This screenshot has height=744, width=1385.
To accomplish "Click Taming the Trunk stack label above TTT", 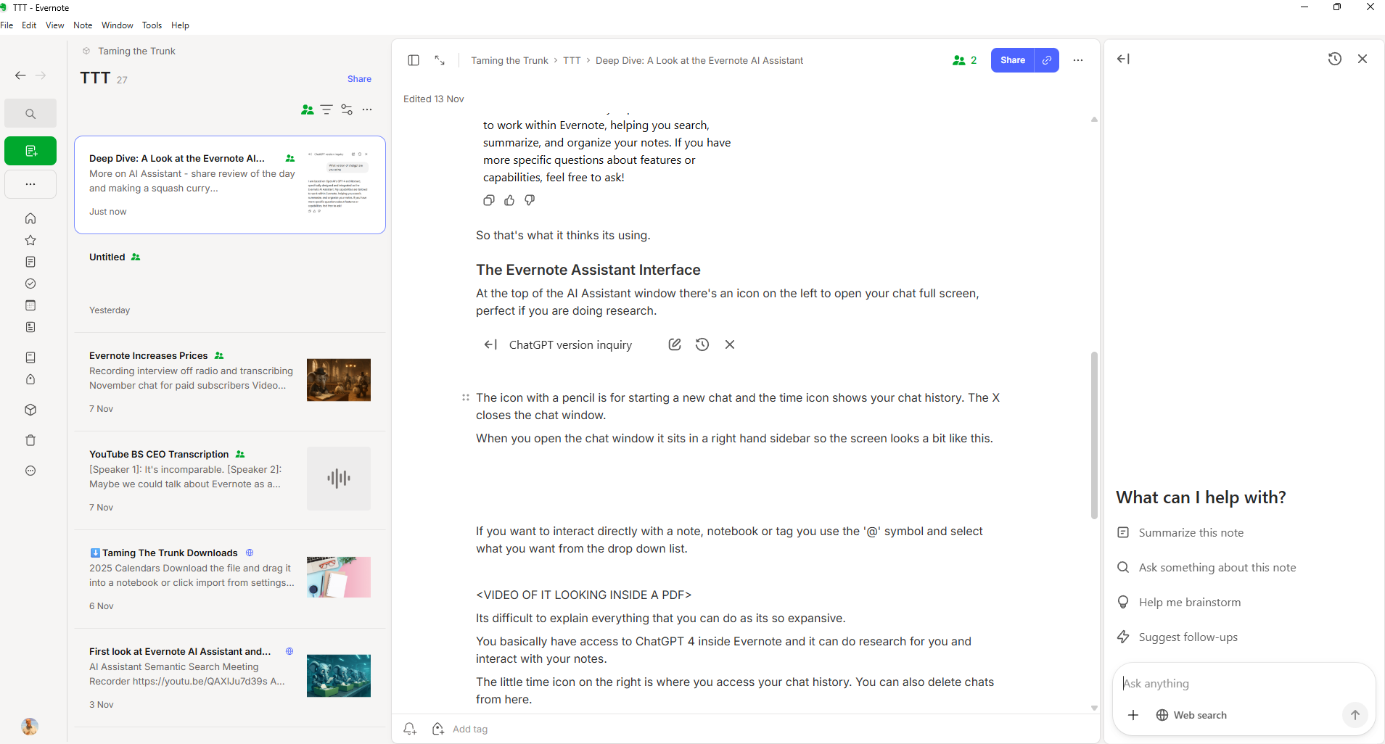I will tap(136, 51).
